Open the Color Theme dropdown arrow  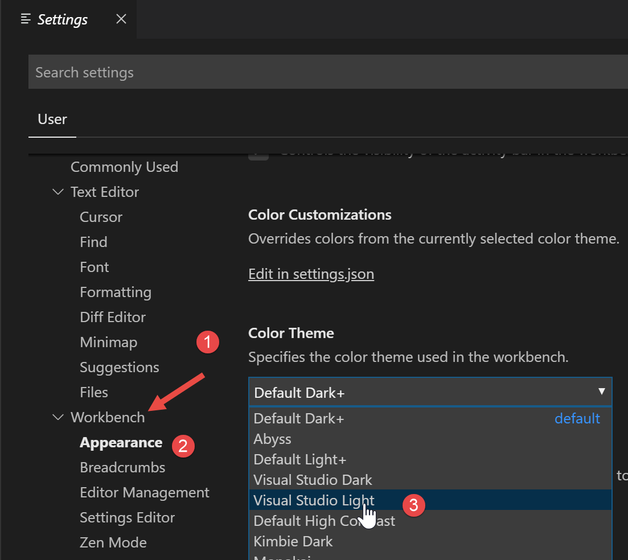click(x=601, y=392)
